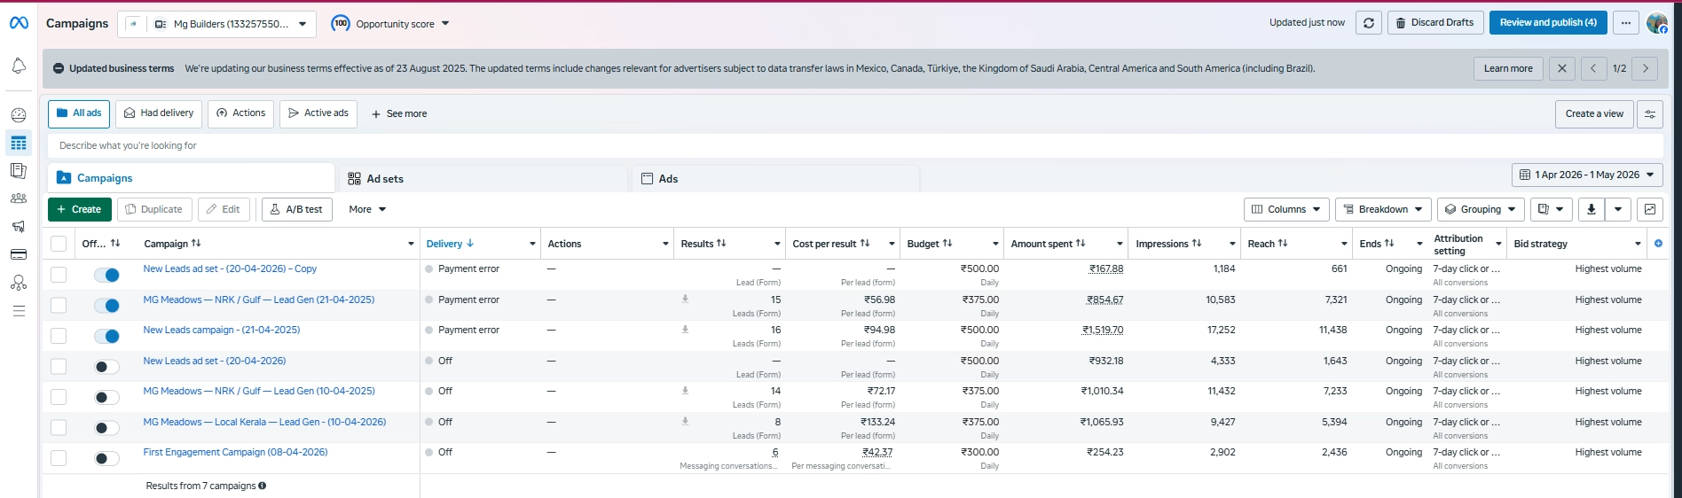Click Learn more in banner
The width and height of the screenshot is (1682, 498).
1508,68
